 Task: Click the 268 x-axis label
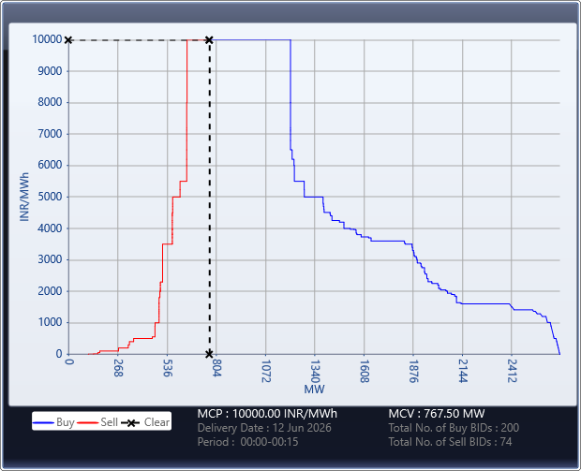point(118,368)
